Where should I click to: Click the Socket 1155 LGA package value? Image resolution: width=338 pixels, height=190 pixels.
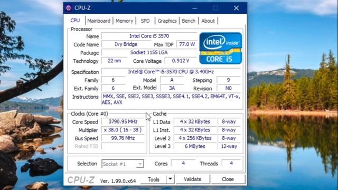[x=149, y=52]
